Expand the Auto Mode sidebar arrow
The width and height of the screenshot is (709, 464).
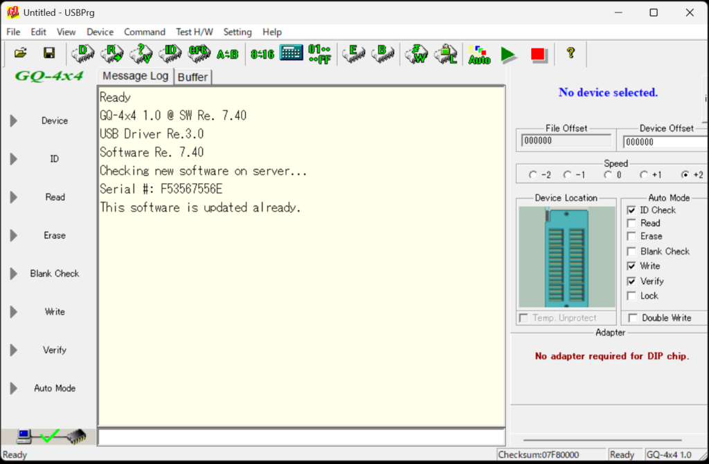click(x=13, y=389)
